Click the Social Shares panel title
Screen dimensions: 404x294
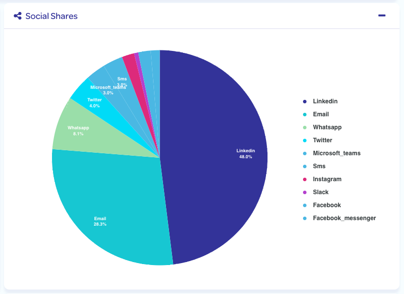(x=51, y=16)
